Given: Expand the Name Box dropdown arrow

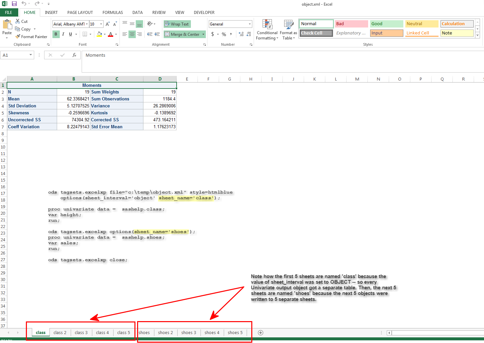Looking at the screenshot, I should pyautogui.click(x=31, y=55).
